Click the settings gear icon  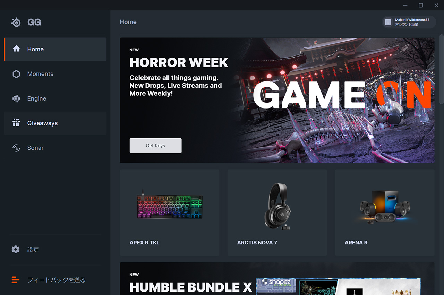click(x=16, y=249)
